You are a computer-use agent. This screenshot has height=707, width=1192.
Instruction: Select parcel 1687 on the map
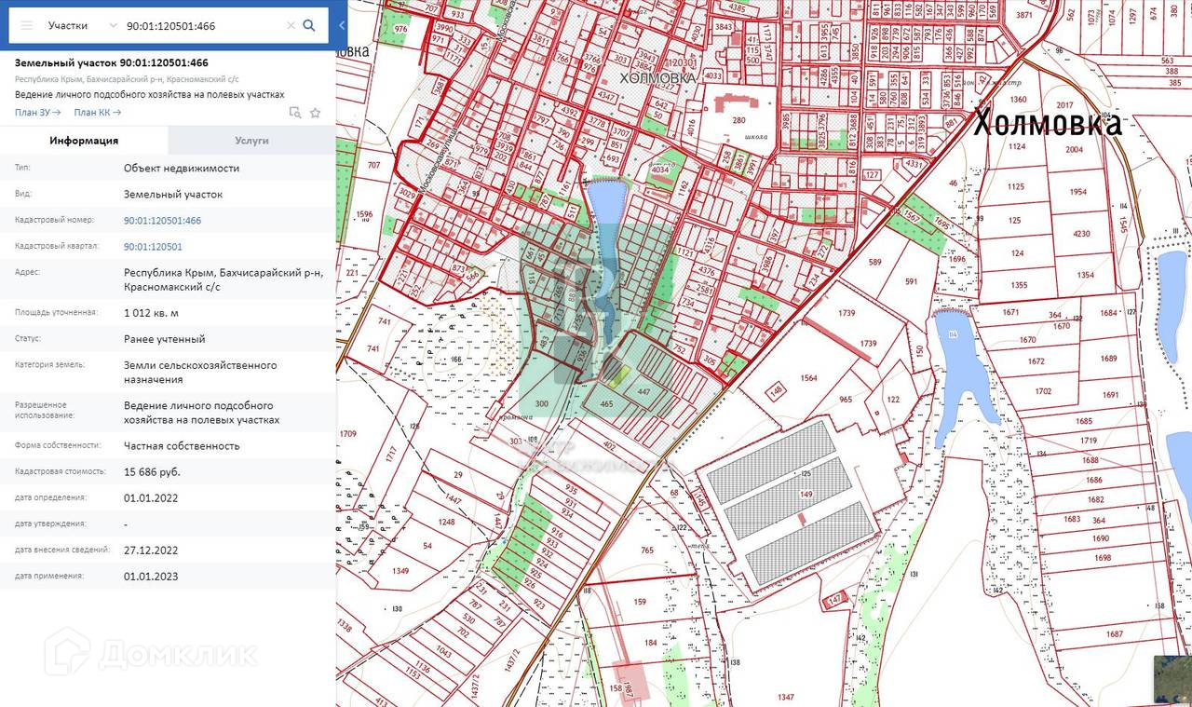[x=1113, y=634]
